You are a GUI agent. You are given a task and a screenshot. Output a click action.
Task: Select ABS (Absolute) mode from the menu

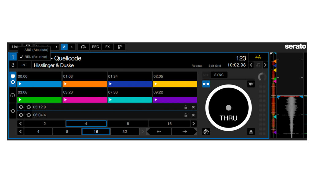pos(36,50)
